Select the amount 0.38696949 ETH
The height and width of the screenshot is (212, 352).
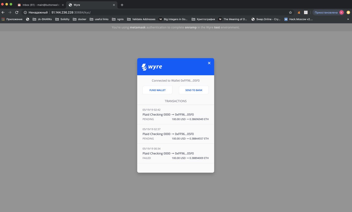(199, 119)
